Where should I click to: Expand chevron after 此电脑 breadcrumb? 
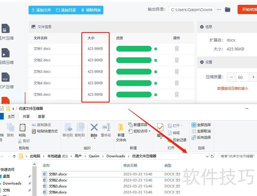[x=44, y=156]
